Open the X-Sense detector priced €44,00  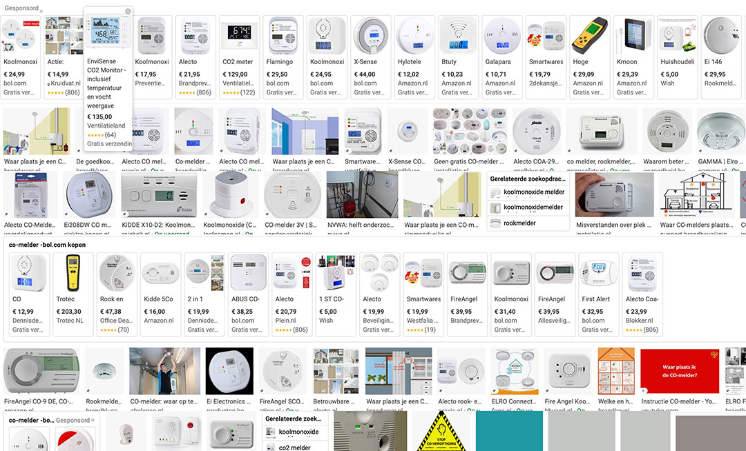click(370, 57)
